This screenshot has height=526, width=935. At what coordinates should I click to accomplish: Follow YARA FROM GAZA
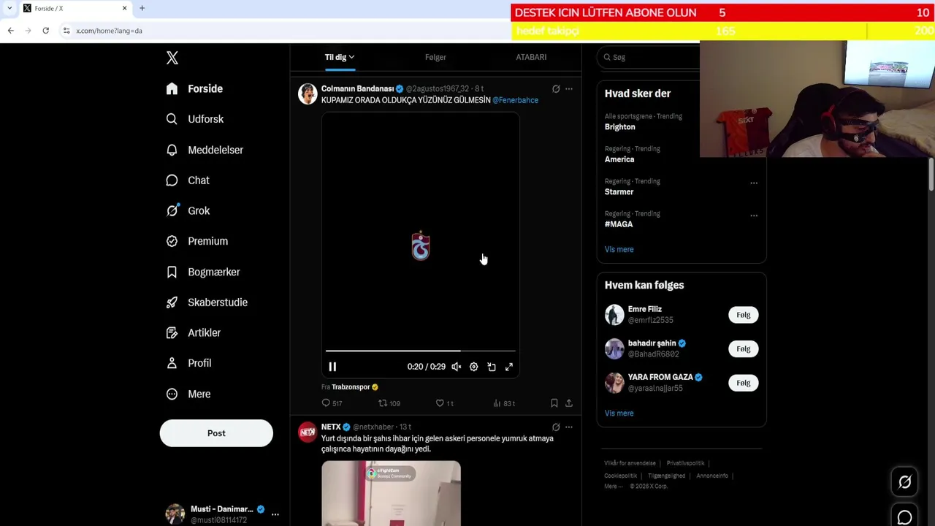click(743, 383)
